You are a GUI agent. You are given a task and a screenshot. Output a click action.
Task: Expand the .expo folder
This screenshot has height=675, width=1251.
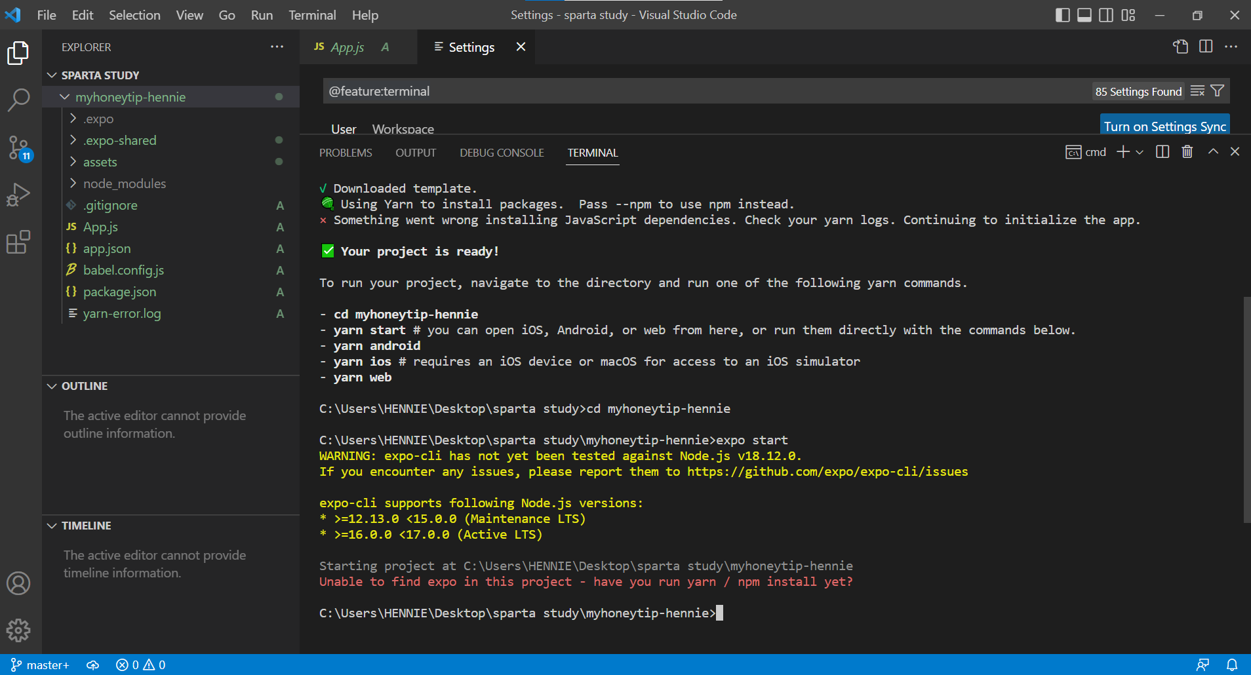pos(73,119)
